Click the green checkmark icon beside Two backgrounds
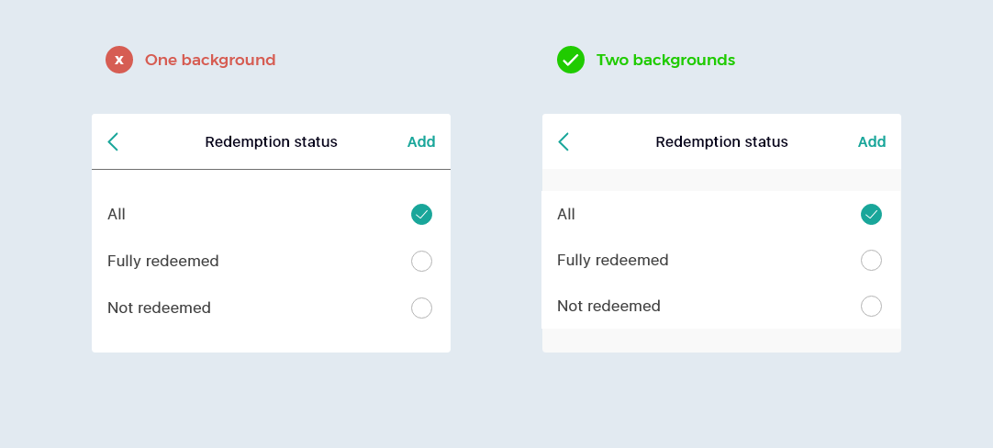Viewport: 993px width, 448px height. click(571, 60)
